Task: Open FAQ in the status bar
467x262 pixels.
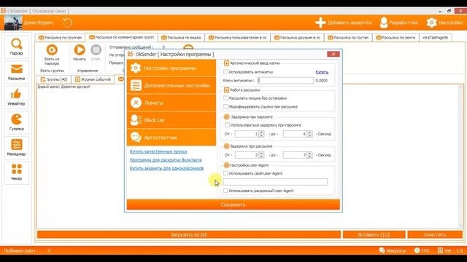Action: pos(422,250)
